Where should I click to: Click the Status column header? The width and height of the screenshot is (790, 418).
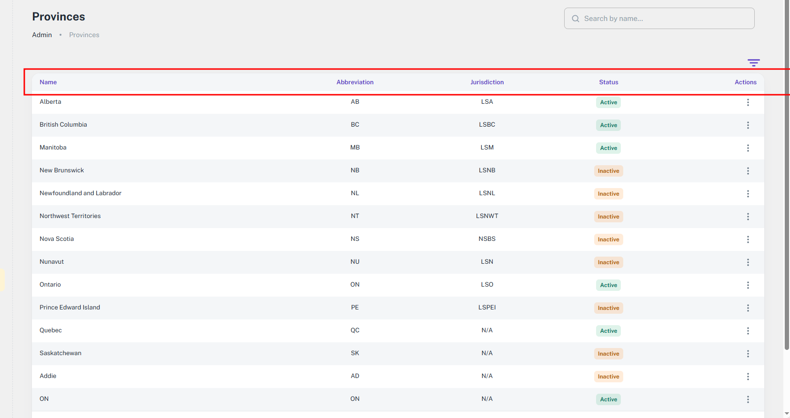(x=608, y=82)
